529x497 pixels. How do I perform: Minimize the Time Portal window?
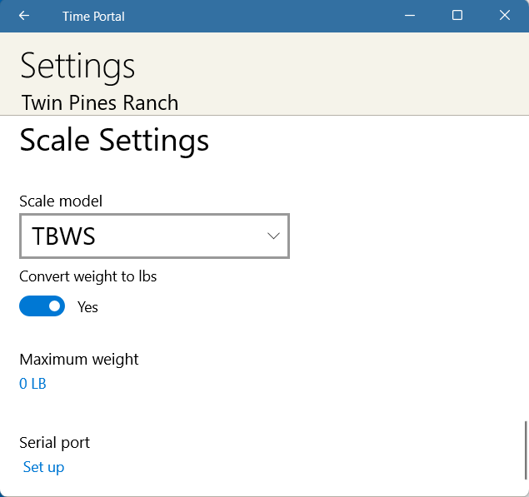point(410,16)
